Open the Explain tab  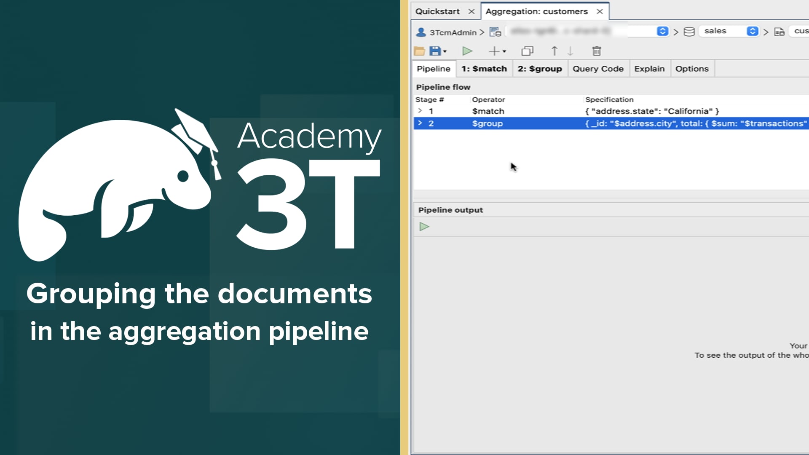pyautogui.click(x=649, y=69)
